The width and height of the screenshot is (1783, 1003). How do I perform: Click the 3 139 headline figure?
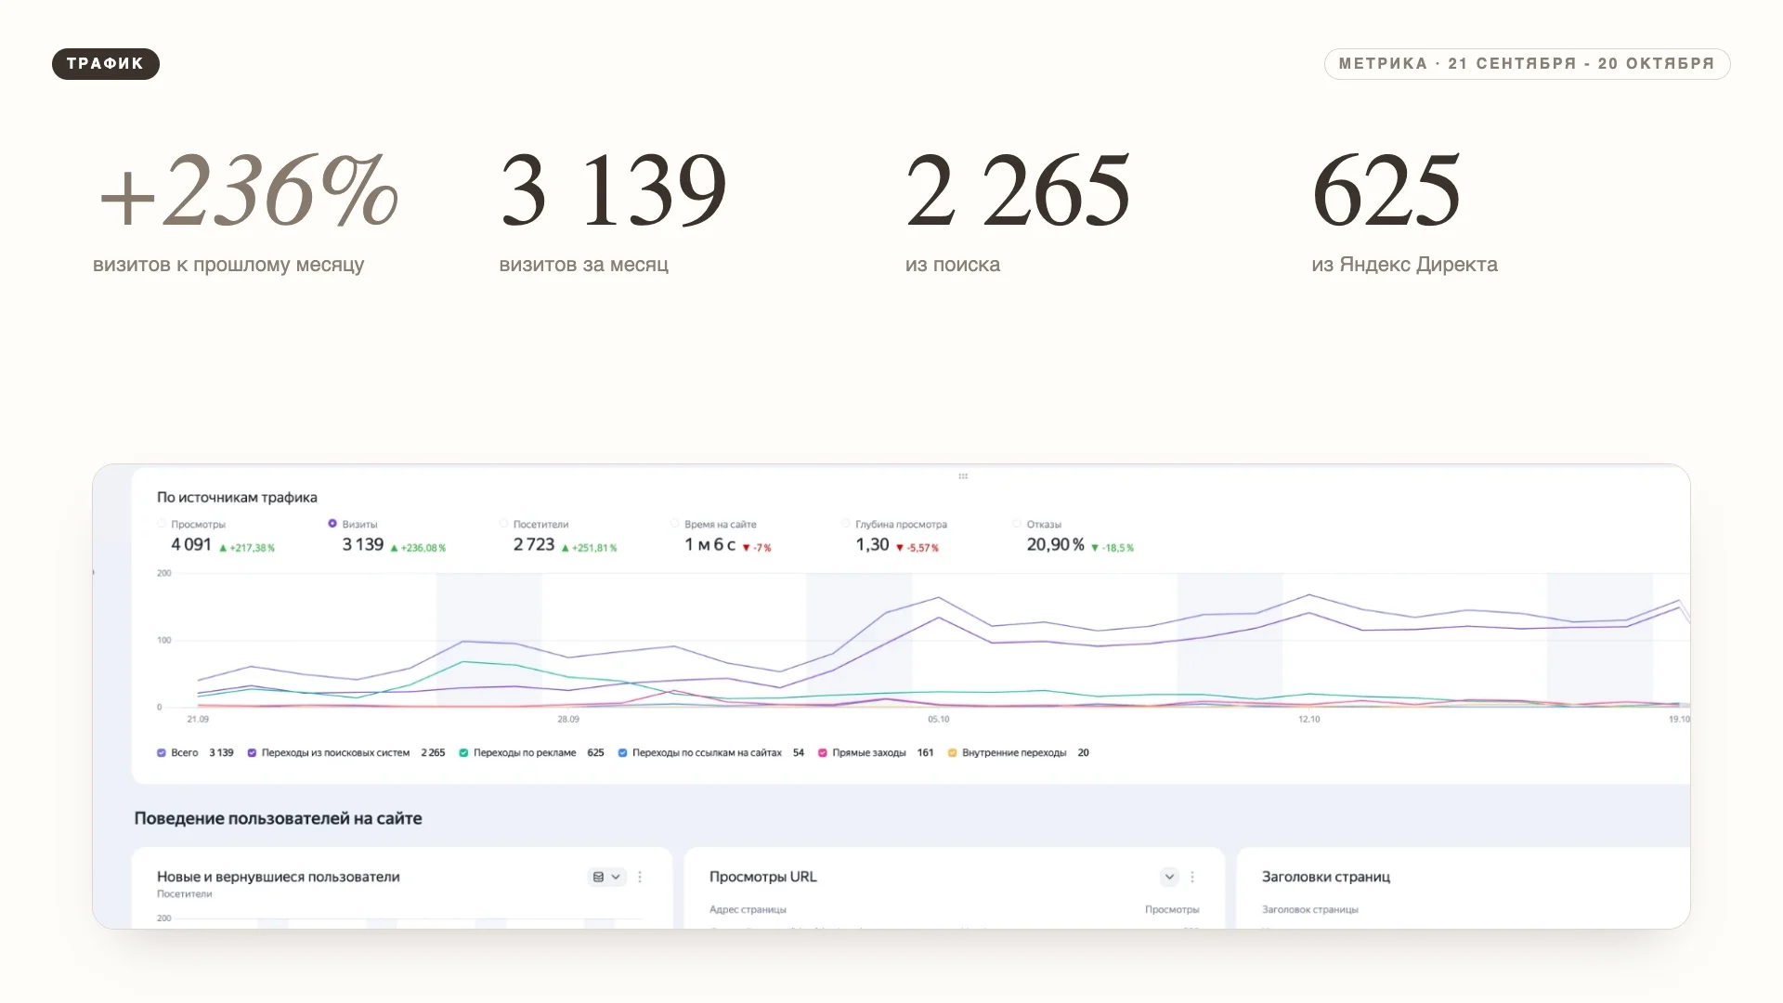[x=613, y=190]
